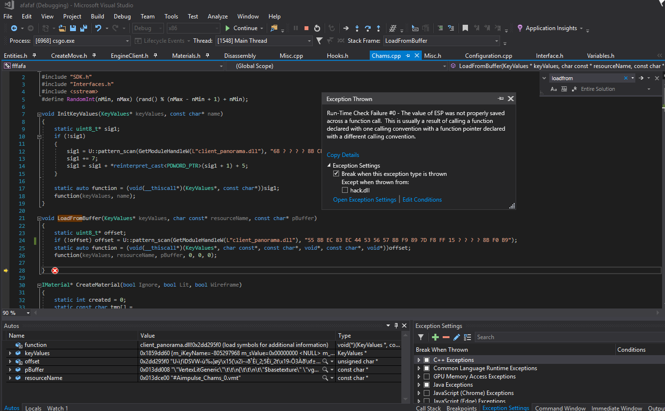Open the Thread dropdown showing Main Thread
This screenshot has height=411, width=665.
point(308,41)
